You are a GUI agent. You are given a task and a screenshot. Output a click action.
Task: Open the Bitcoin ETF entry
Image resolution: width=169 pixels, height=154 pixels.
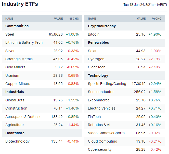click(94, 34)
